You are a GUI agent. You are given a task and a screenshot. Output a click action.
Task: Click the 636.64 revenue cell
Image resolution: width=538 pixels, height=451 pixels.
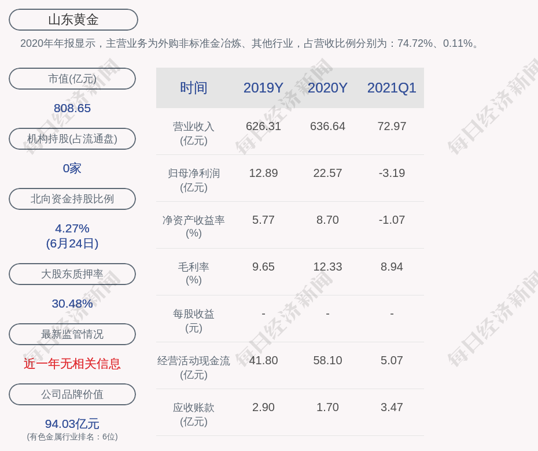click(327, 126)
